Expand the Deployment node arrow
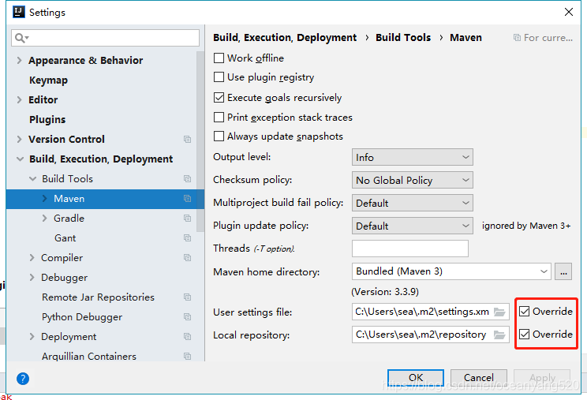This screenshot has width=587, height=400. pos(32,336)
